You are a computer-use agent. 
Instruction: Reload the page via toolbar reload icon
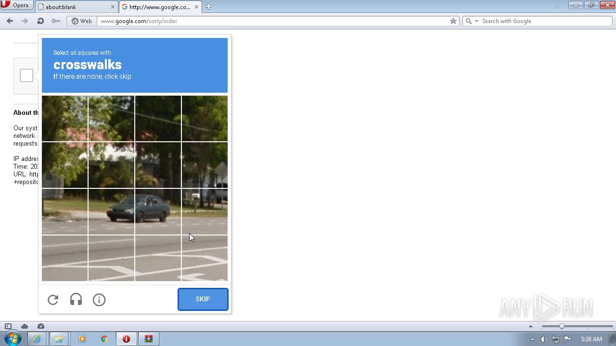(x=40, y=21)
